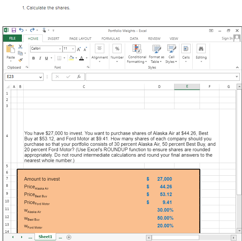Select column C header
This screenshot has height=241, width=242.
tap(84, 87)
